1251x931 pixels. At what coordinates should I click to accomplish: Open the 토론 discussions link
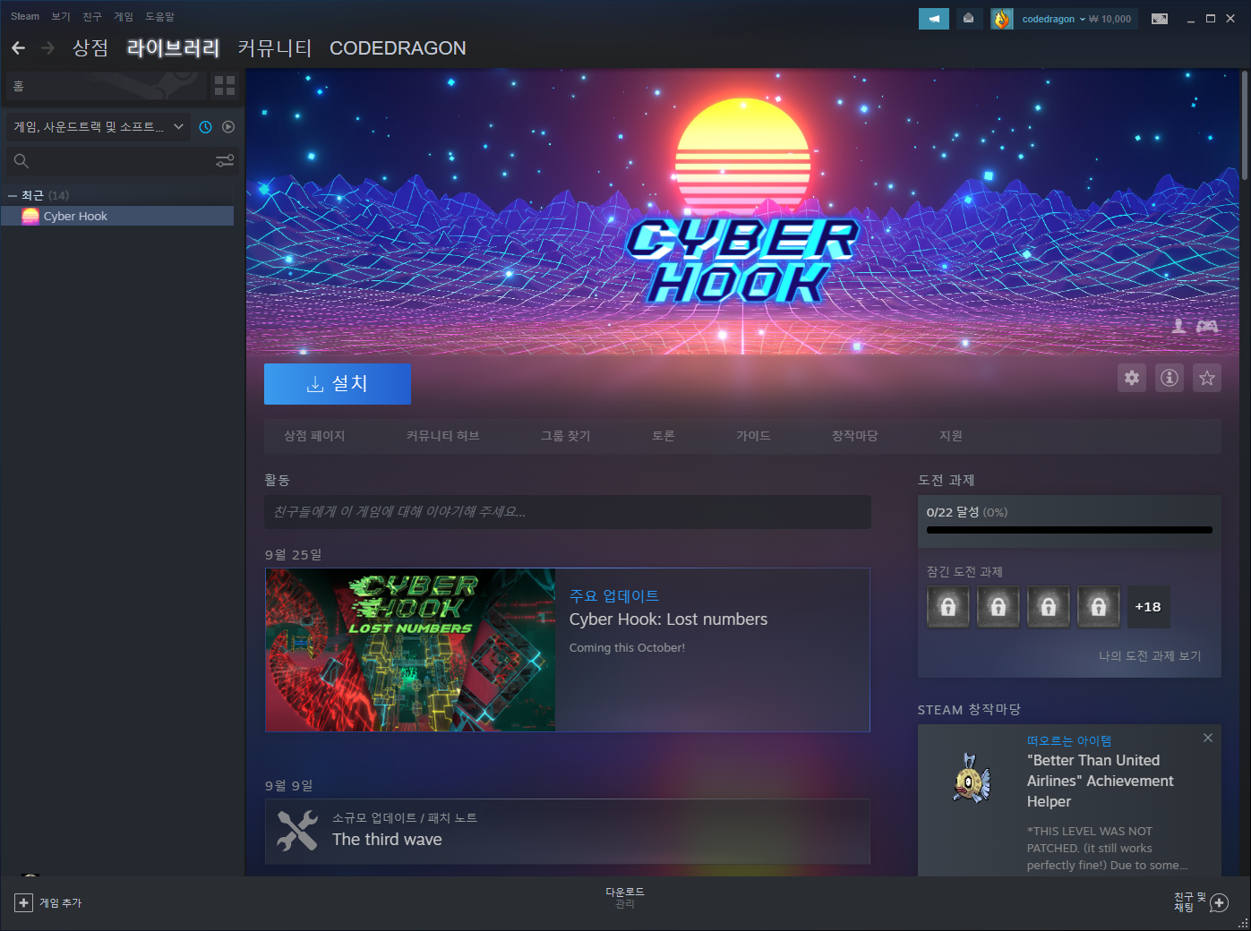tap(664, 436)
